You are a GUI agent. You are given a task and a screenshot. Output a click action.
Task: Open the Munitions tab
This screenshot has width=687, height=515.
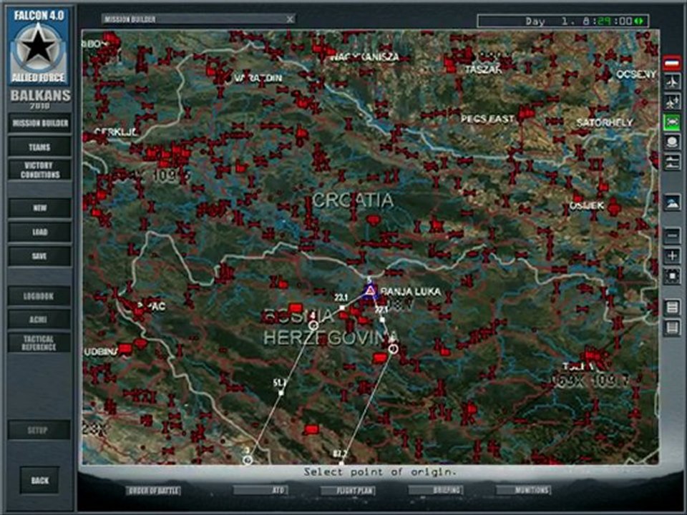(524, 491)
